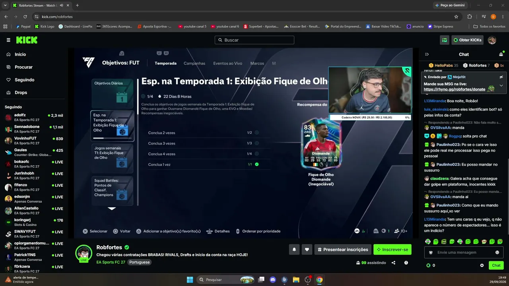Reload the page
Screen dimensions: 509x286
click(x=25, y=17)
